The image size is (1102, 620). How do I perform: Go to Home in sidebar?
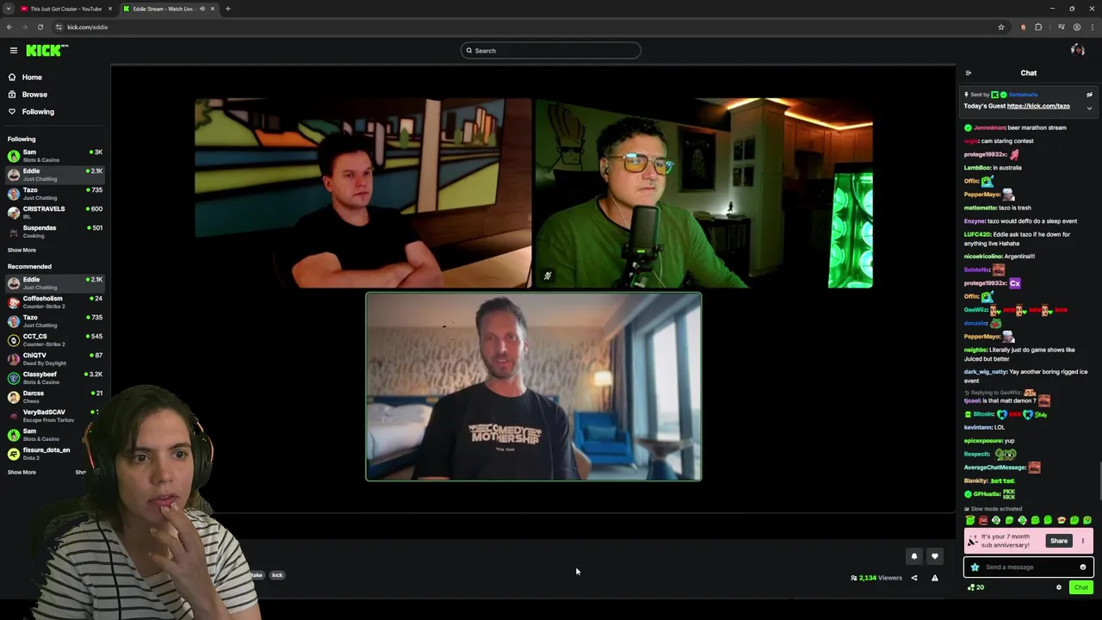coord(32,77)
